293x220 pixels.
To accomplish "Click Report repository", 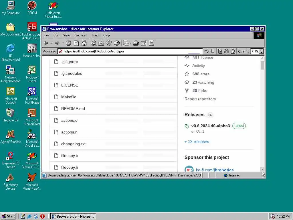I will 200,99.
